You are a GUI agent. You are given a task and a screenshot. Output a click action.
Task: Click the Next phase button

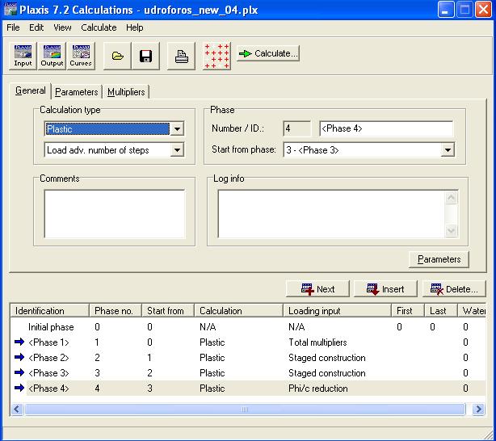point(317,289)
